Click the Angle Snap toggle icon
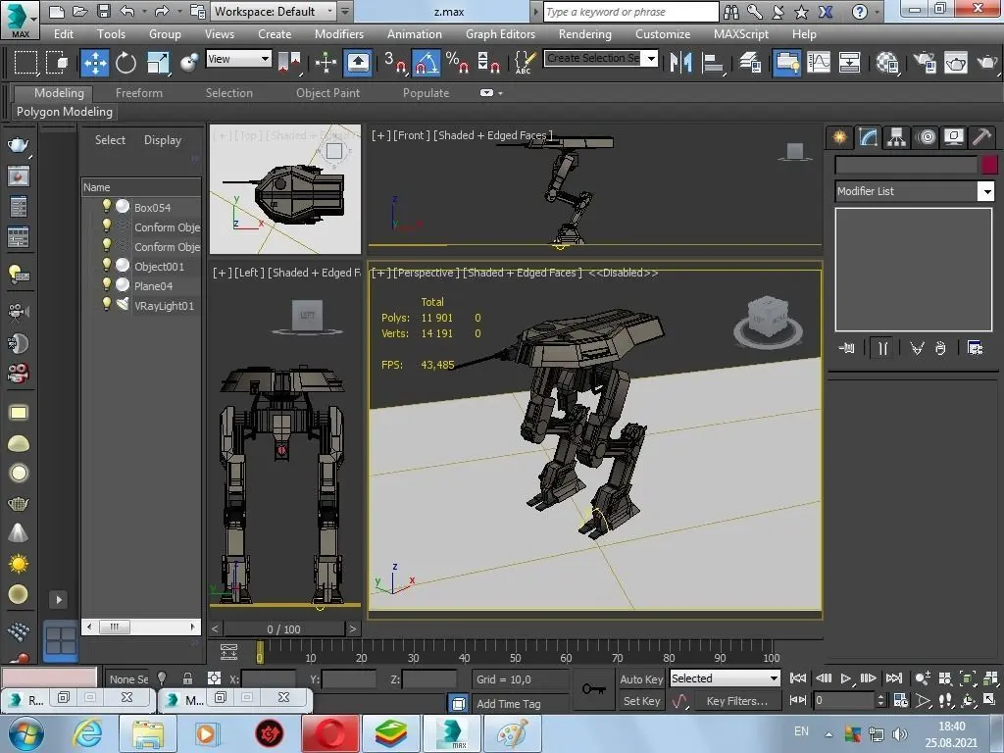The height and width of the screenshot is (753, 1004). [427, 63]
